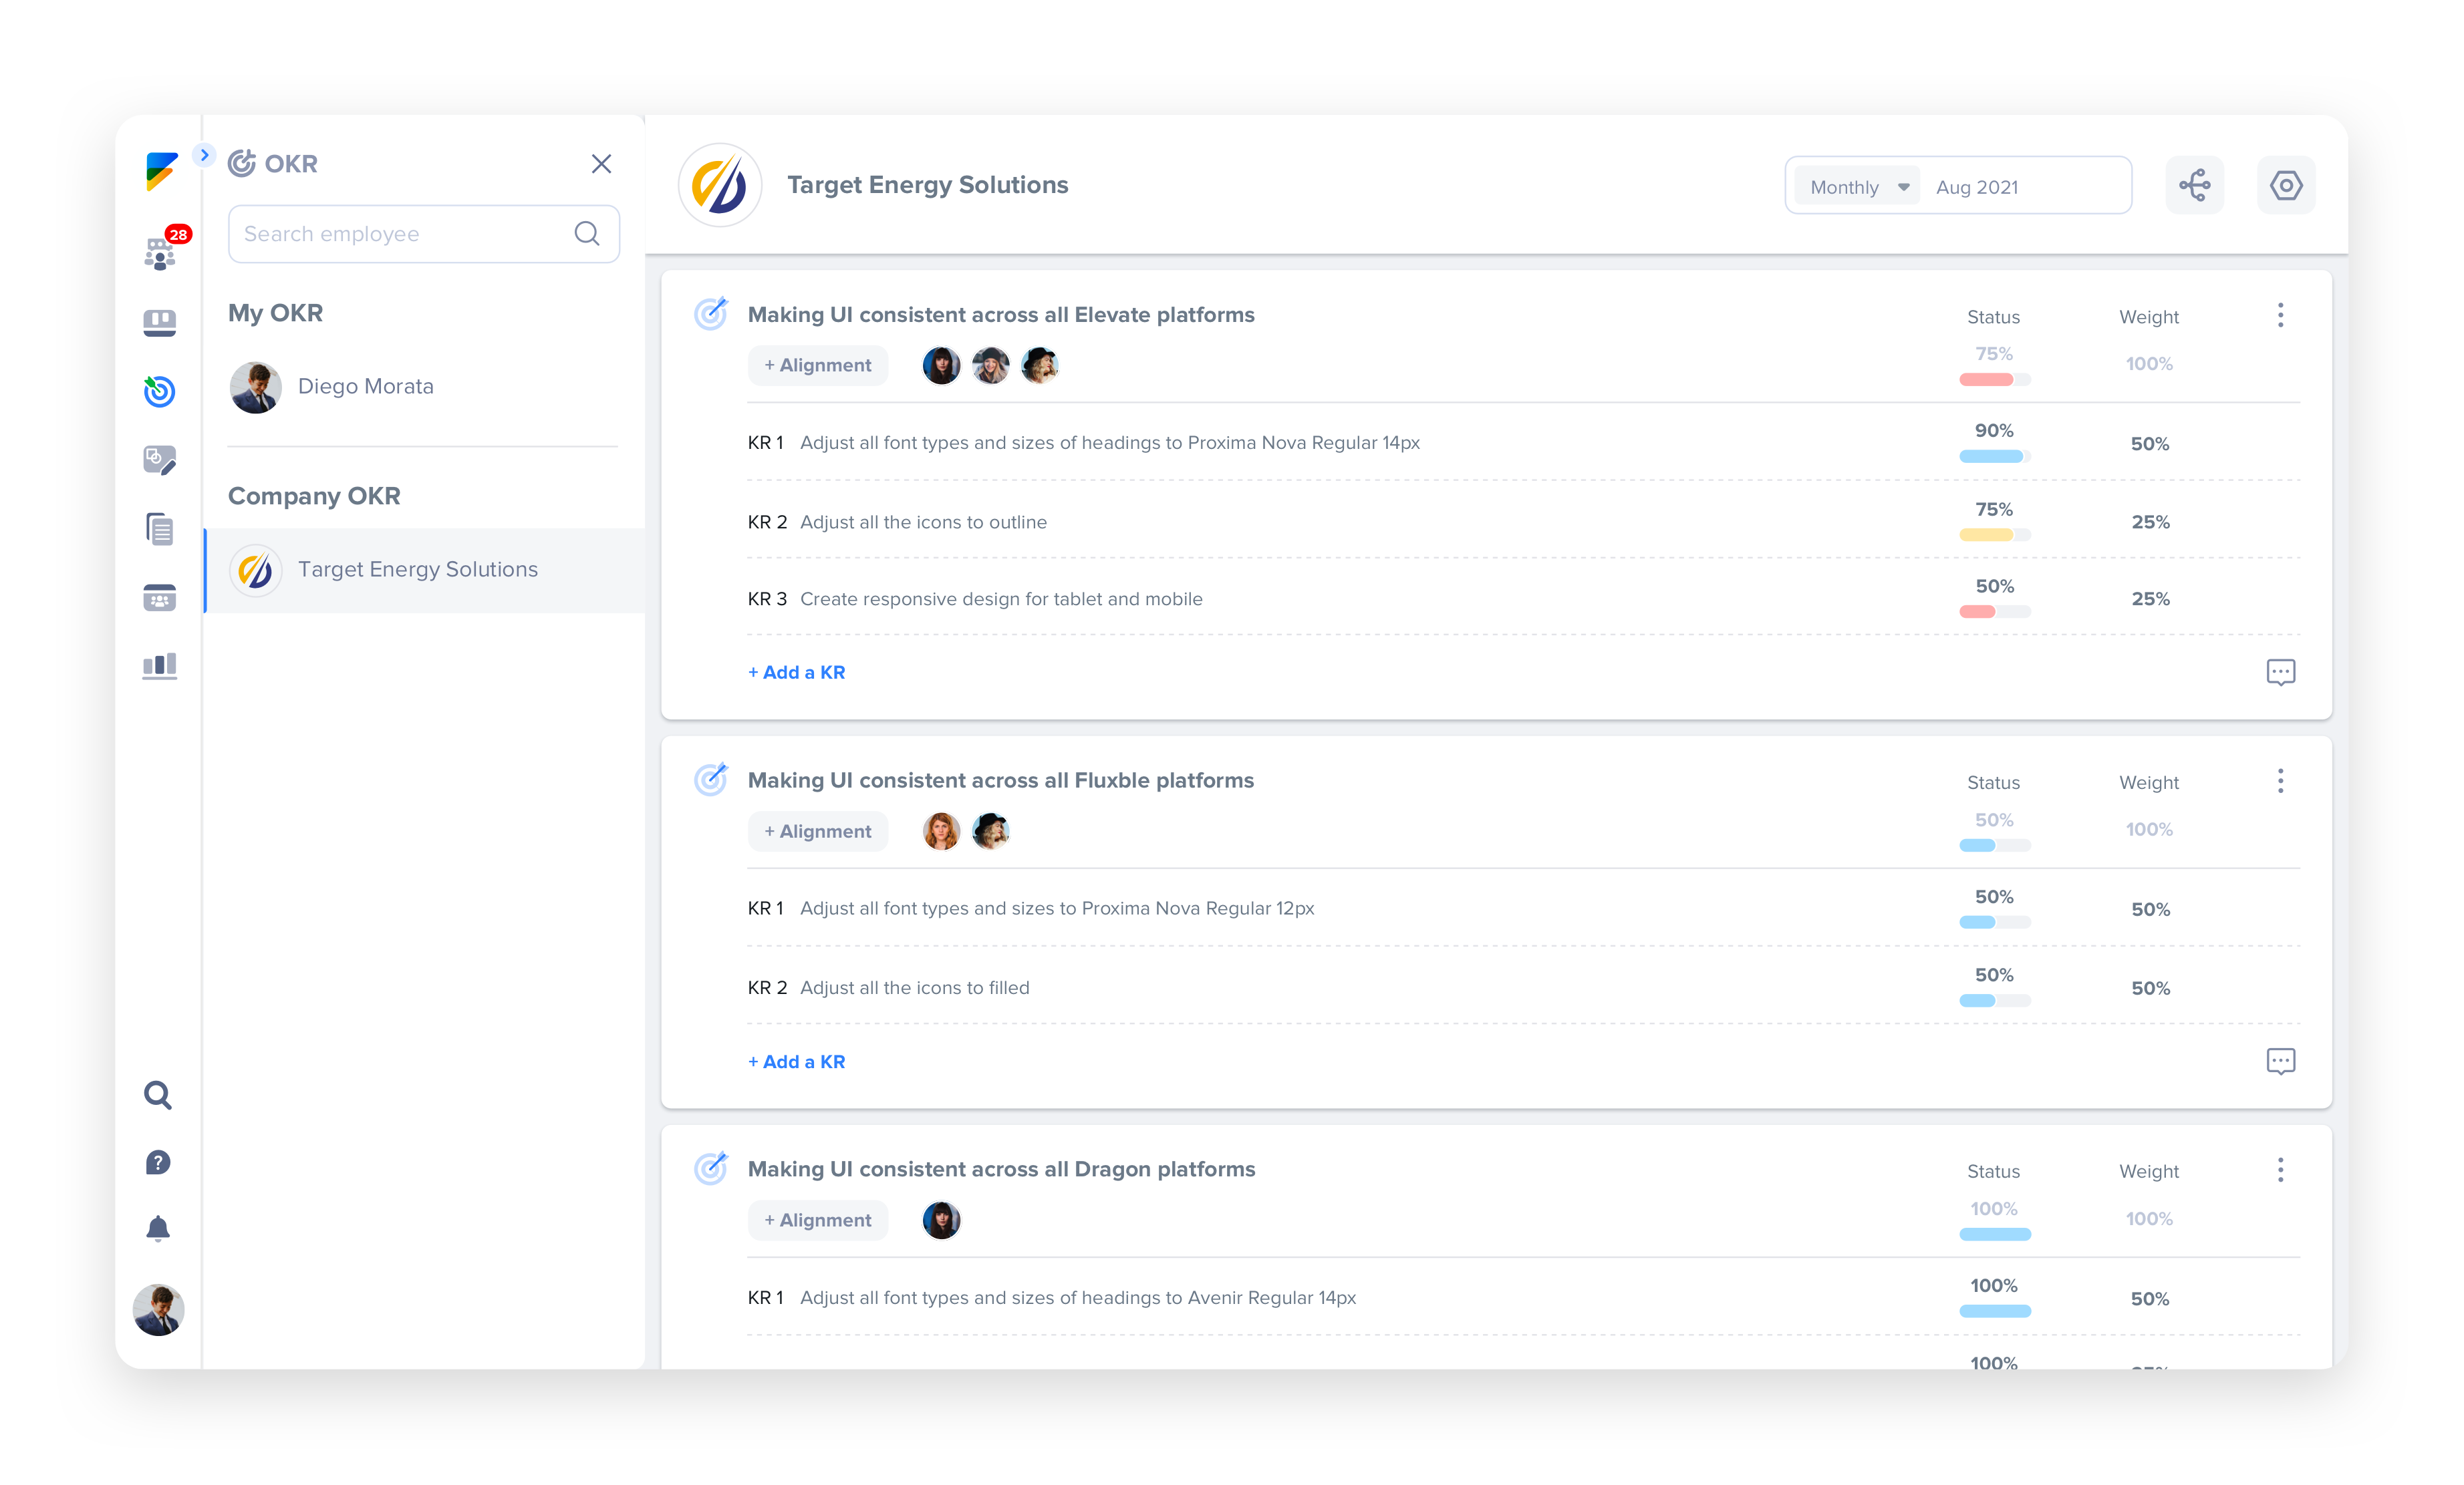Click the 50% weight of 'Adjust all the icons to filled'
Viewport: 2464px width, 1485px height.
2150,989
